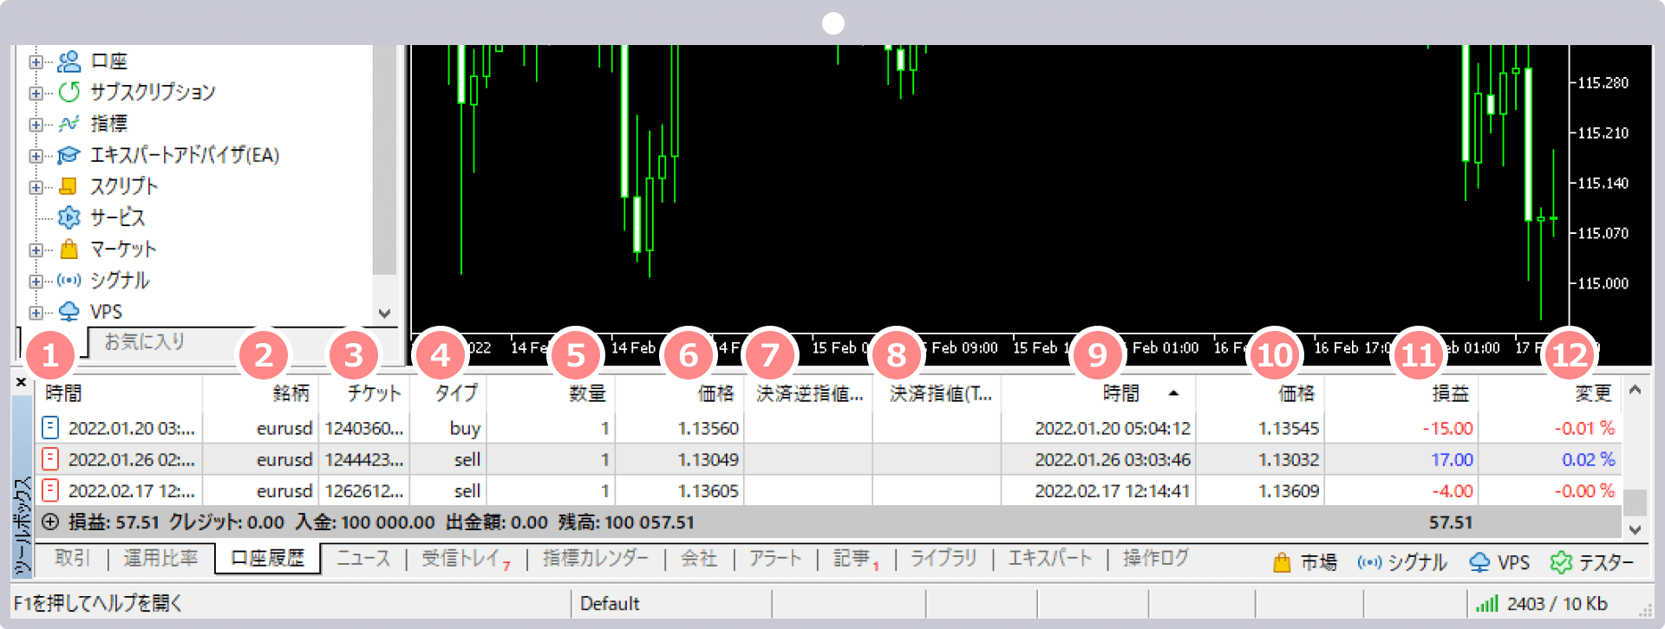Click the Expert Advisor (EA) graduation cap icon
This screenshot has width=1665, height=629.
pos(69,155)
